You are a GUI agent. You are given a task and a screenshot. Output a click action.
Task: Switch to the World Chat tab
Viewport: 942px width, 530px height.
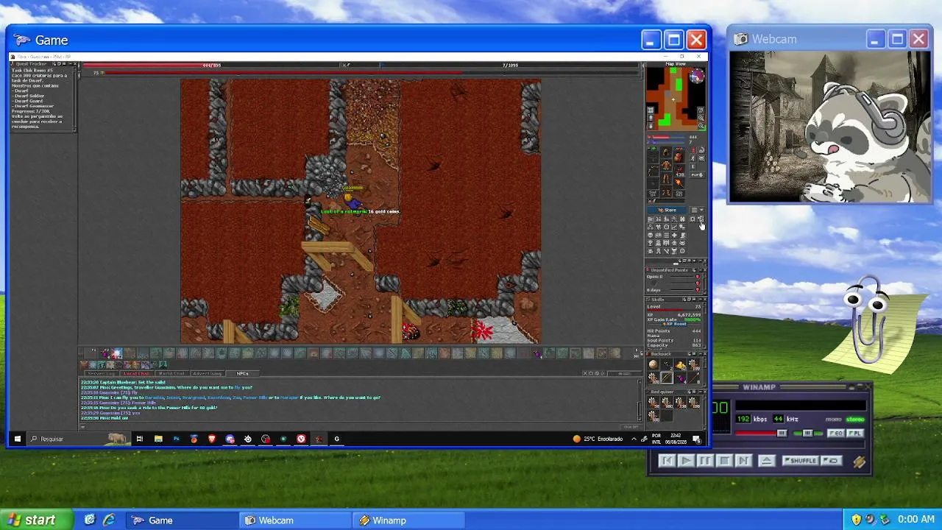[x=171, y=374]
